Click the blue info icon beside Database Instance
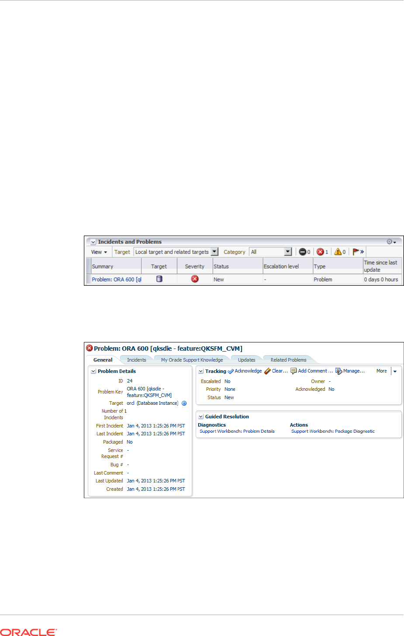Screen dimensions: 404x636 pos(184,403)
